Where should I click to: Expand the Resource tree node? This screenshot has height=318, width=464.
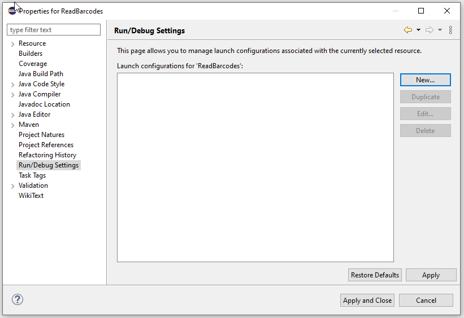[x=12, y=44]
